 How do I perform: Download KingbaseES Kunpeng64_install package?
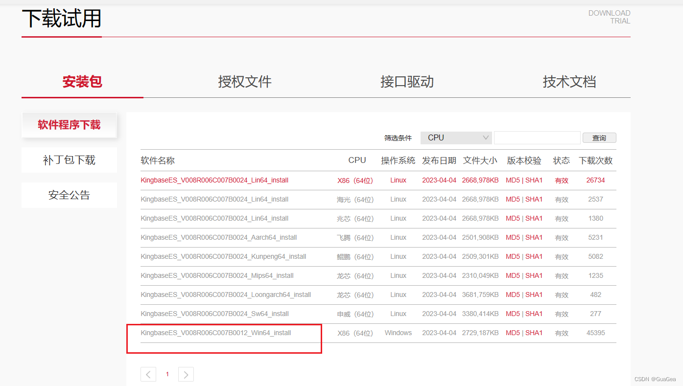point(223,256)
